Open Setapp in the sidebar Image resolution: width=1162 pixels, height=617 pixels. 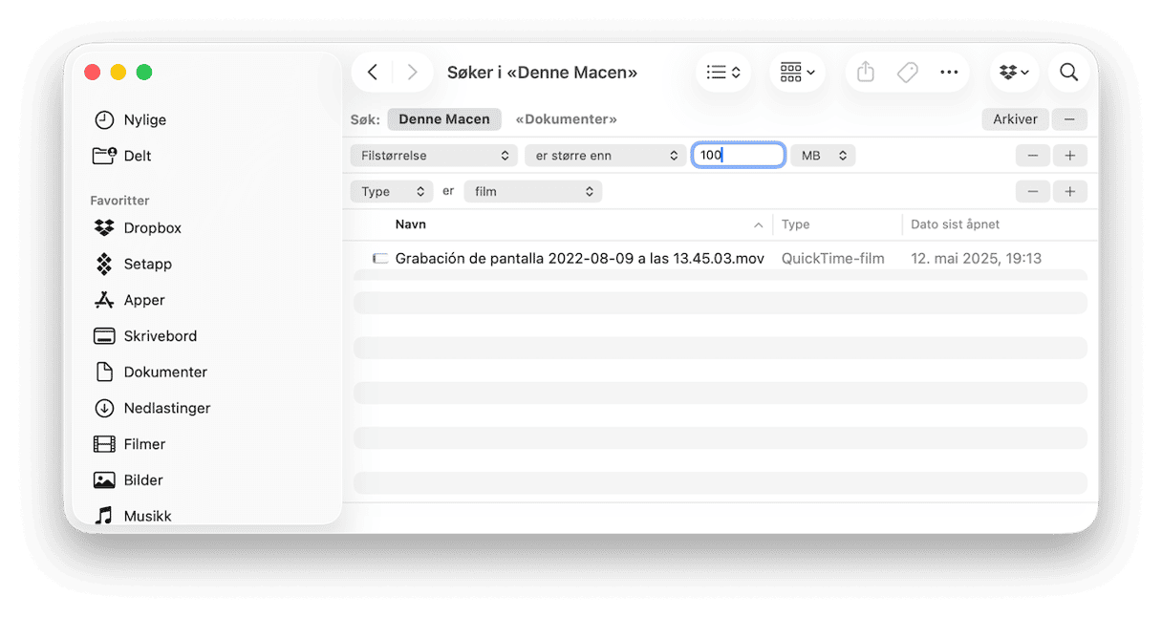(147, 264)
